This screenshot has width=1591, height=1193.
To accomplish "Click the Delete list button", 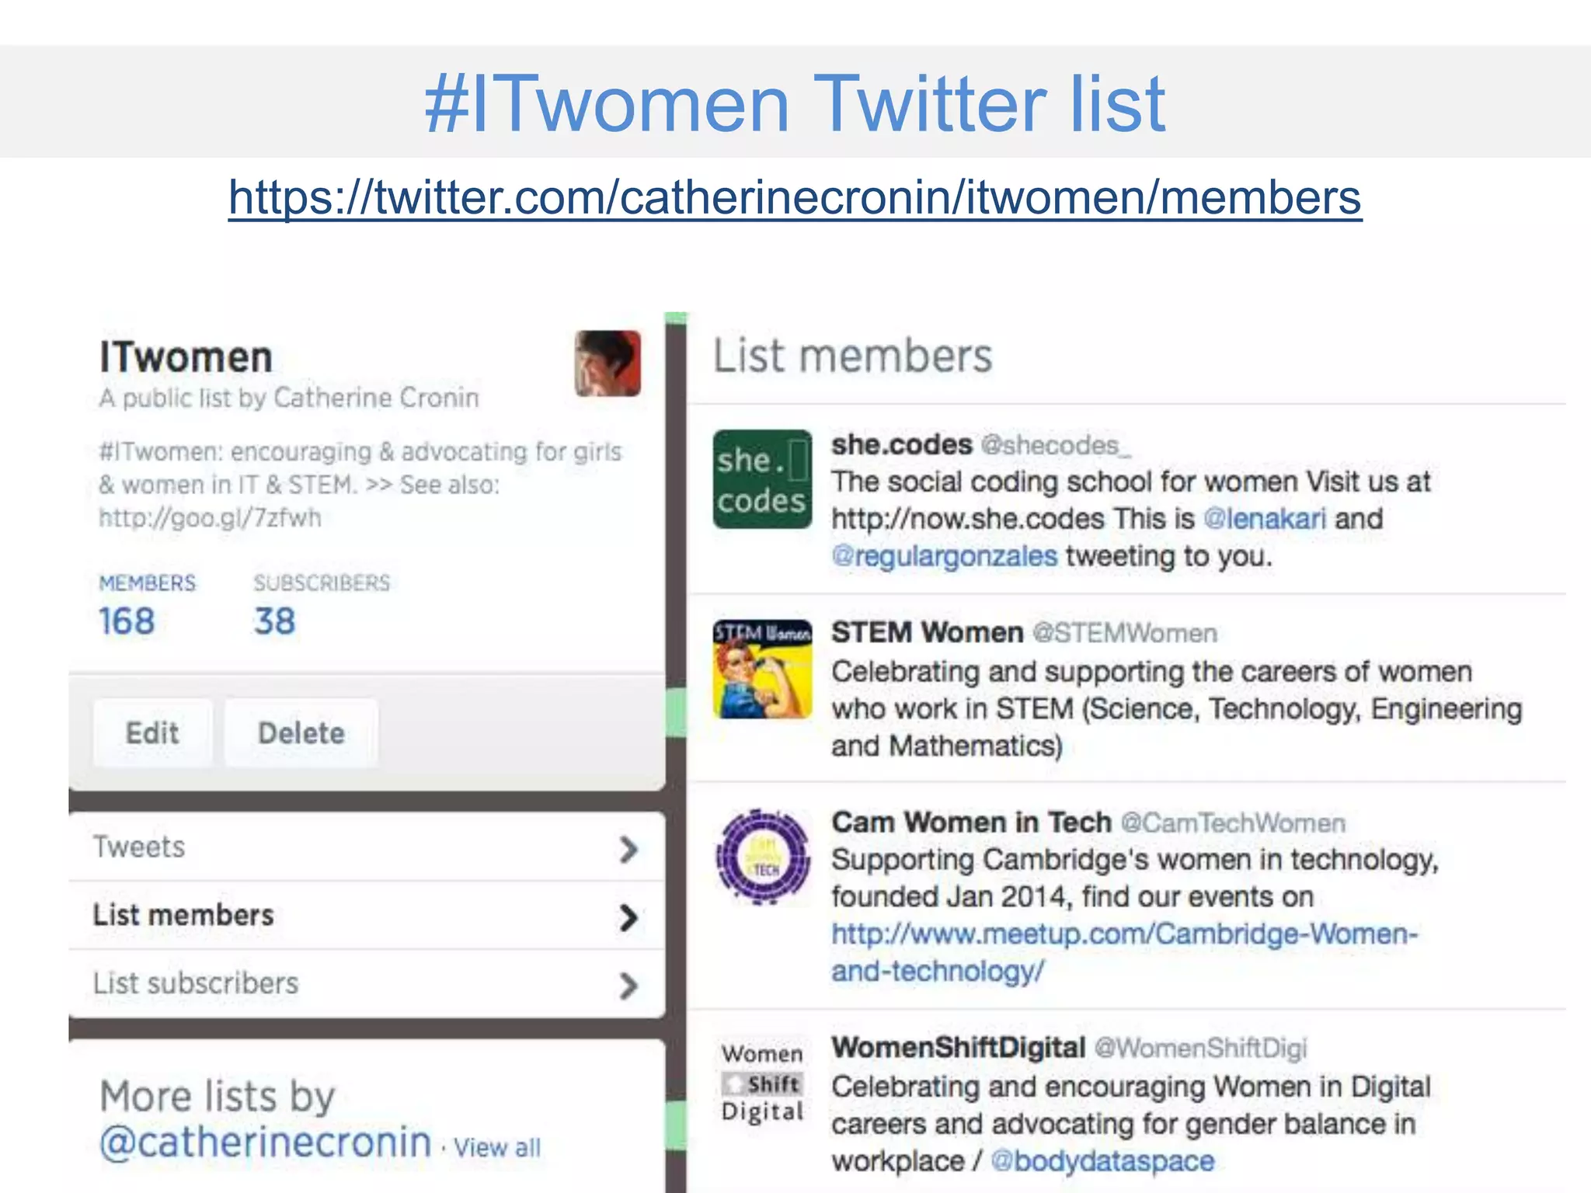I will point(301,733).
